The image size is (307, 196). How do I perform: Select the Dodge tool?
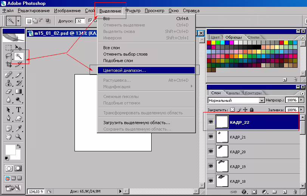pyautogui.click(x=19, y=100)
